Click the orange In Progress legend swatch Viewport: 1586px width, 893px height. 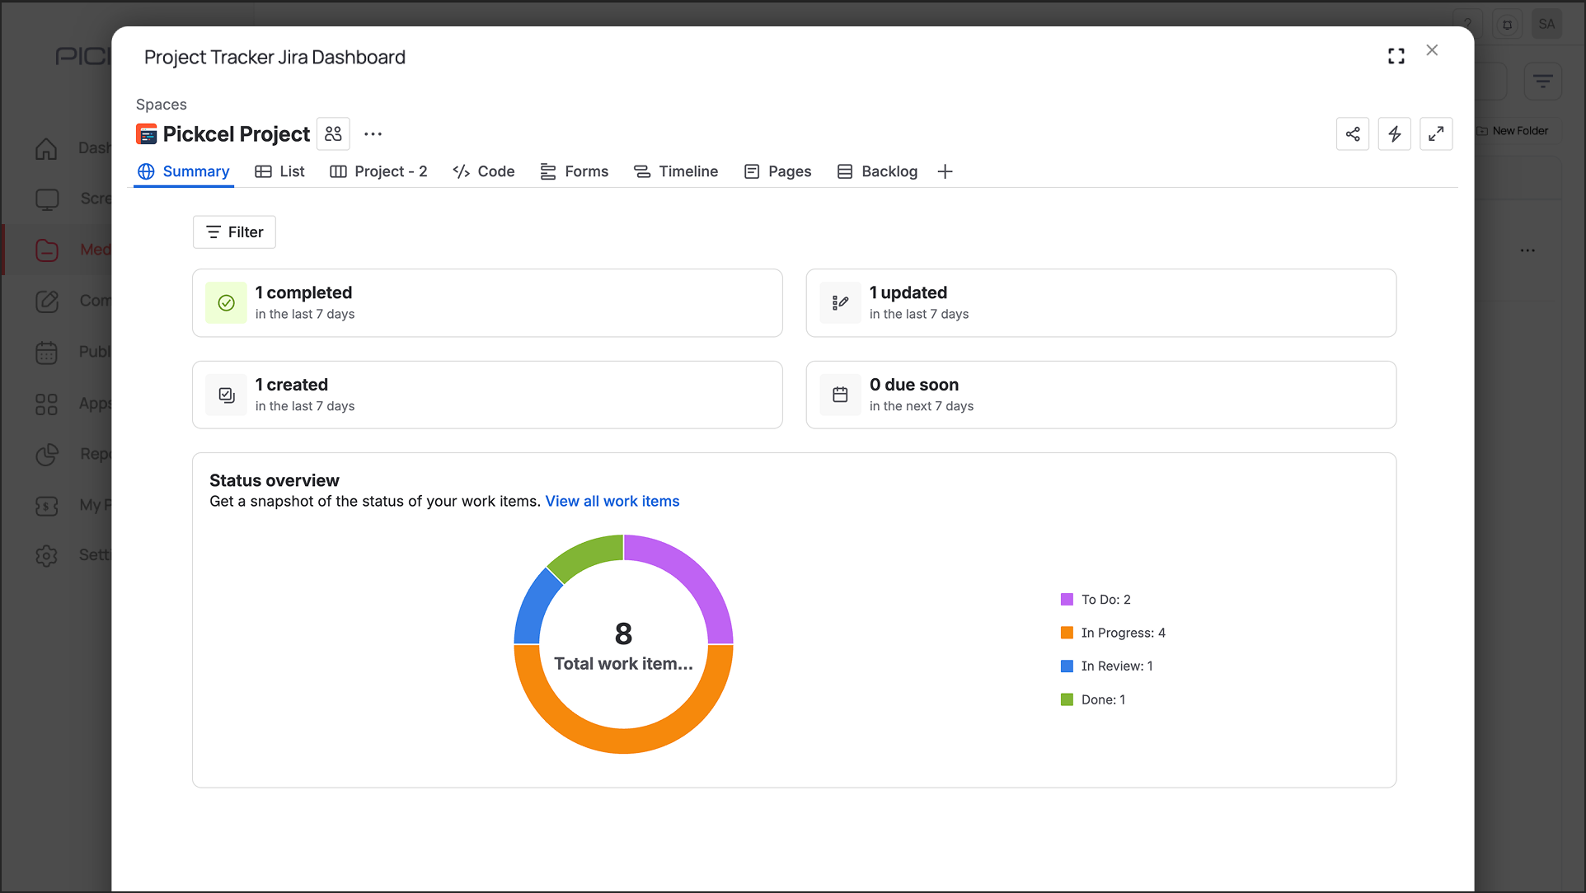[1067, 633]
